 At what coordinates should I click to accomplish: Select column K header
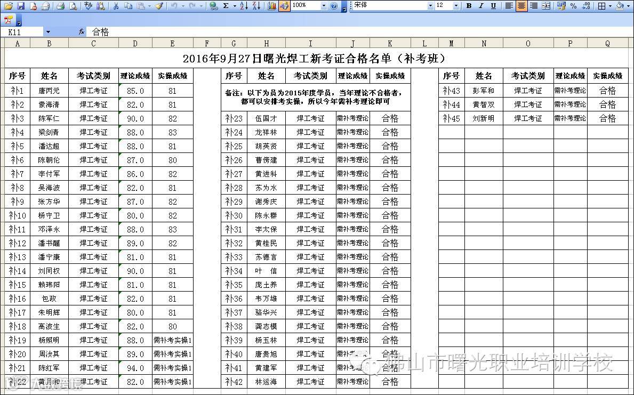tap(390, 43)
